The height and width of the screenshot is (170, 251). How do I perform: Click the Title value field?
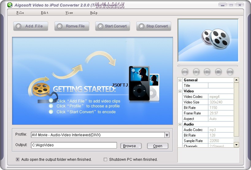[x=221, y=86]
